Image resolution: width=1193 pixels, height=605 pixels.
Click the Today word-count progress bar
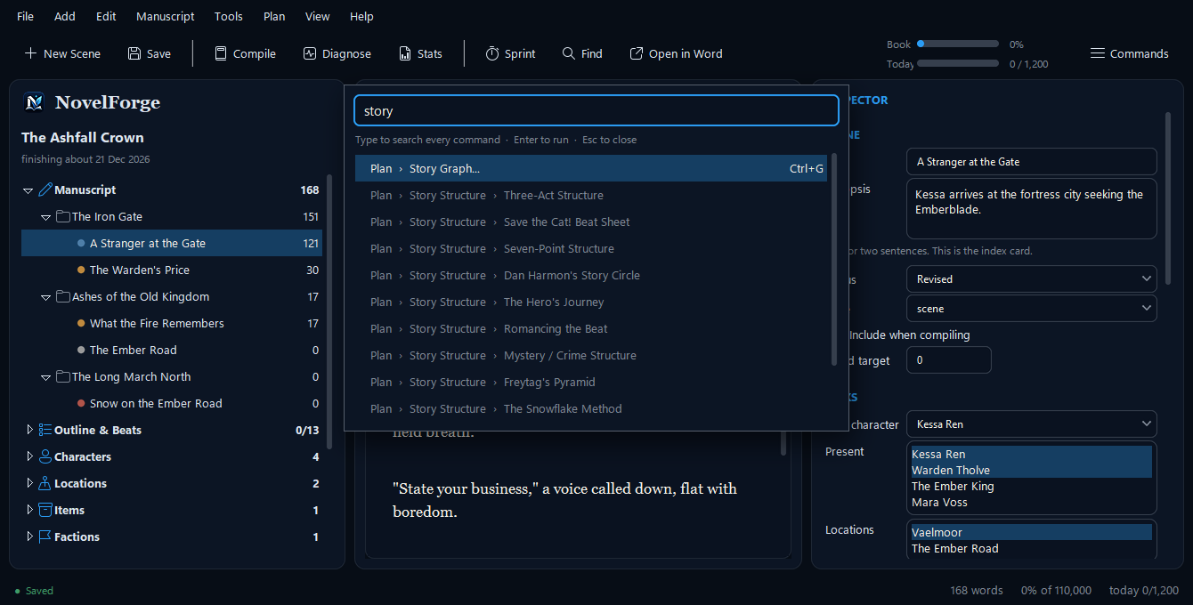pos(958,63)
